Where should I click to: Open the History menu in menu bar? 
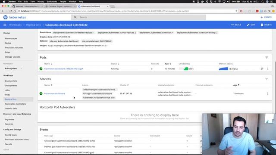41,2
